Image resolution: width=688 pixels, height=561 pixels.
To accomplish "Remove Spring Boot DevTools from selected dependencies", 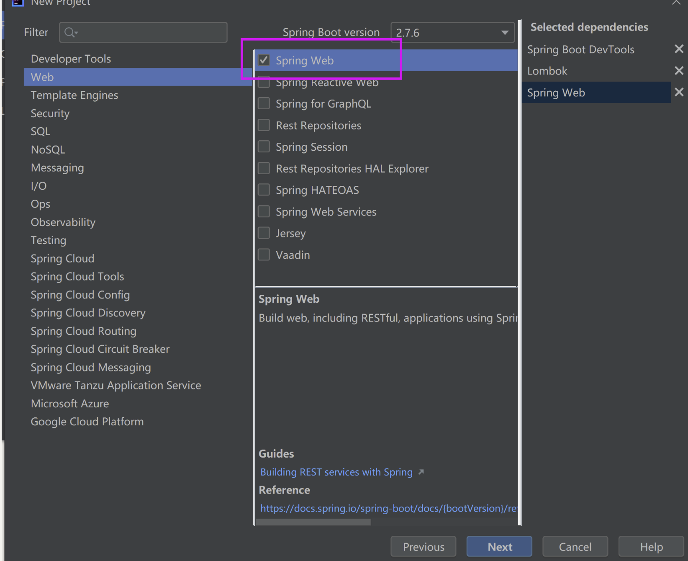I will 679,49.
